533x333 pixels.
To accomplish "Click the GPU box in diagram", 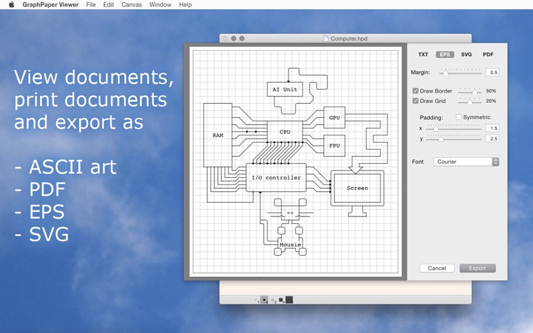I will tap(334, 118).
